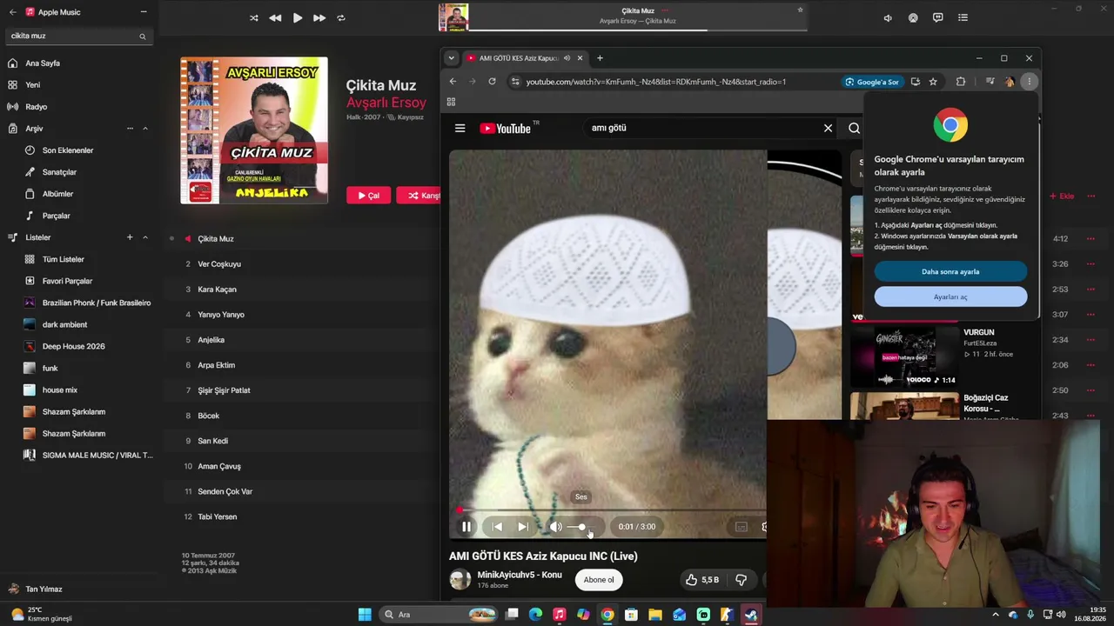Viewport: 1114px width, 626px height.
Task: Click the red Çal button
Action: tap(368, 196)
